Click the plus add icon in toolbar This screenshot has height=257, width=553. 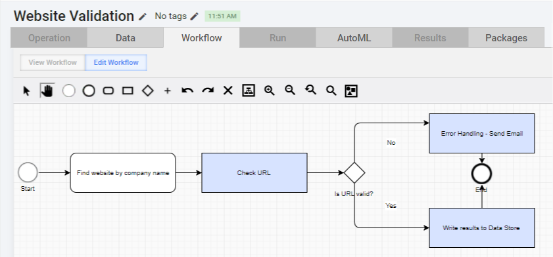pos(168,91)
